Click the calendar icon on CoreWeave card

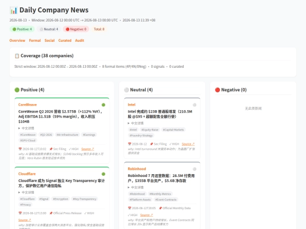20,149
